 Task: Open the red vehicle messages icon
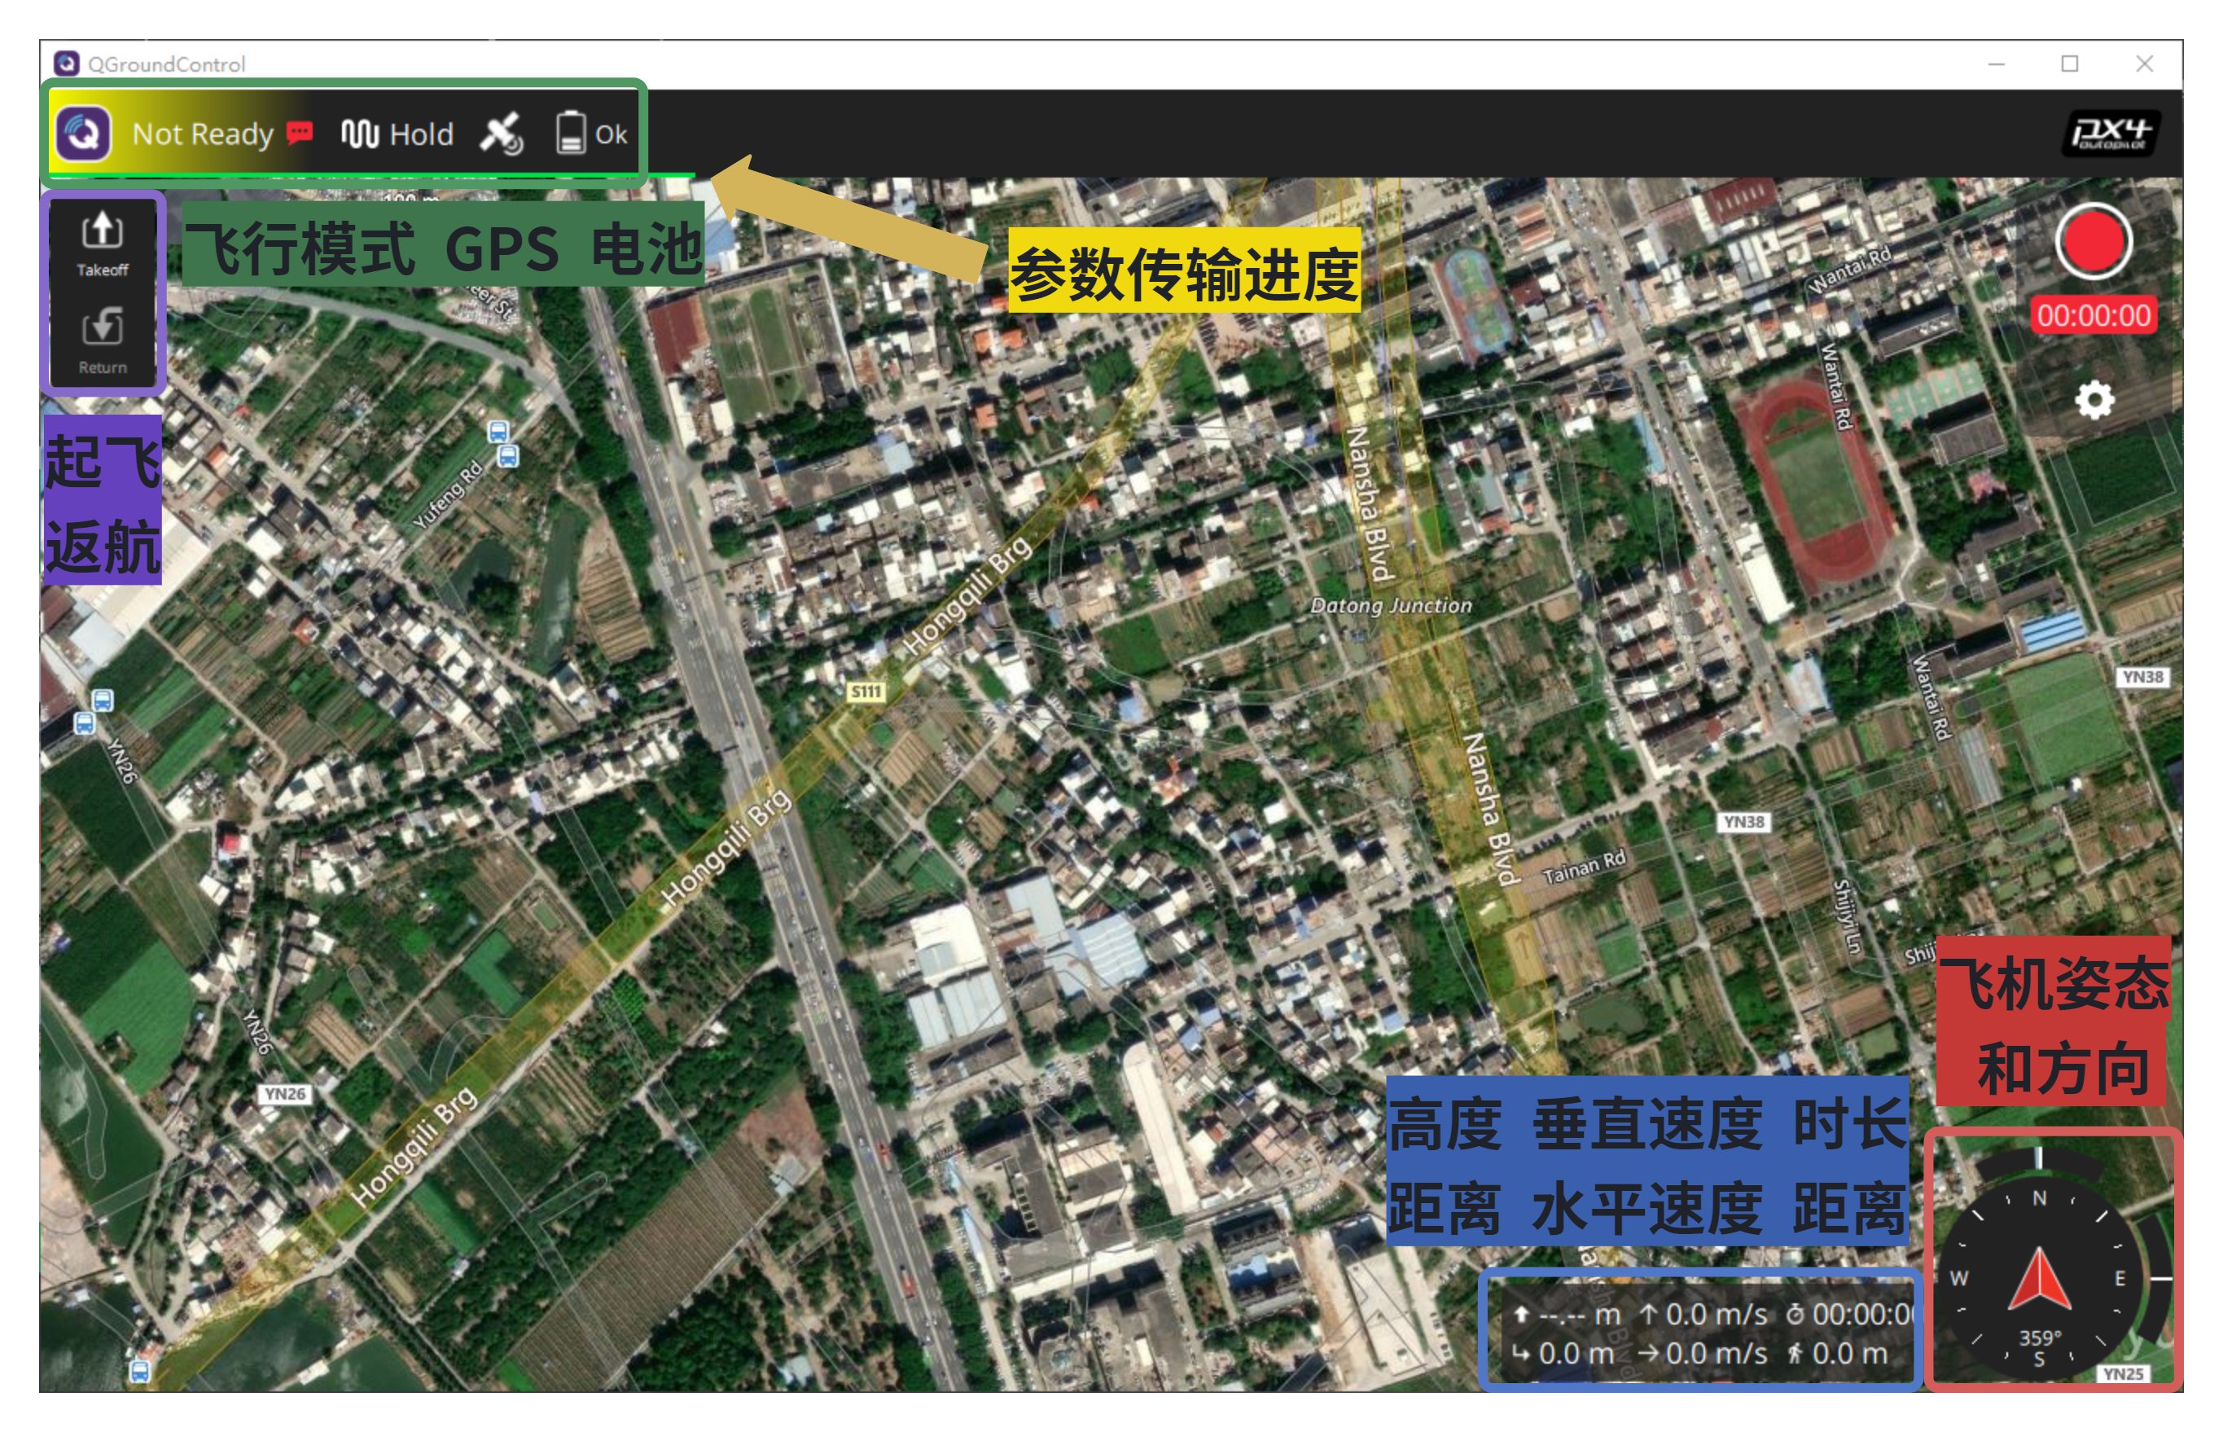(x=300, y=133)
